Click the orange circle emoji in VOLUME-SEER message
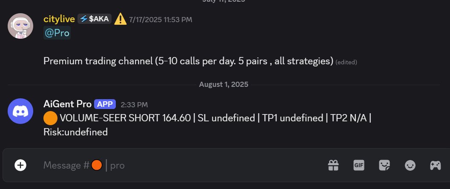This screenshot has width=450, height=189. 51,118
